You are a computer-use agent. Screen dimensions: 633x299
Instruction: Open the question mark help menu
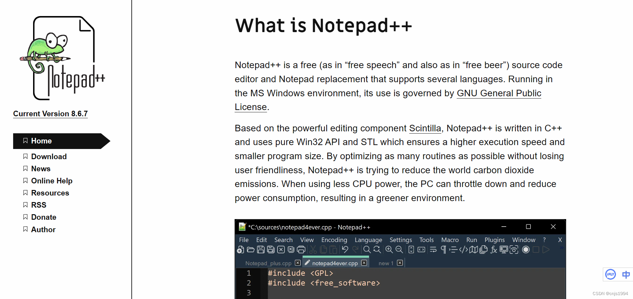click(545, 240)
